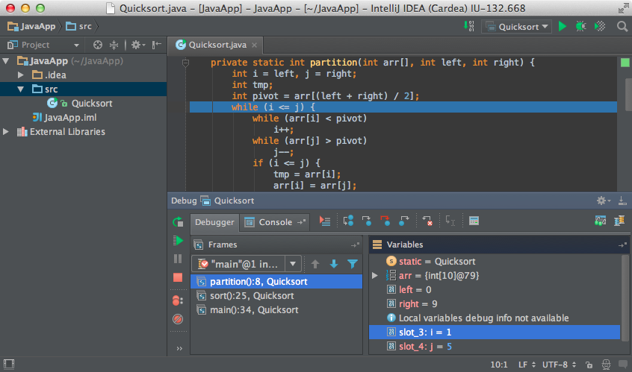
Task: Collapse the src folder
Action: 21,89
